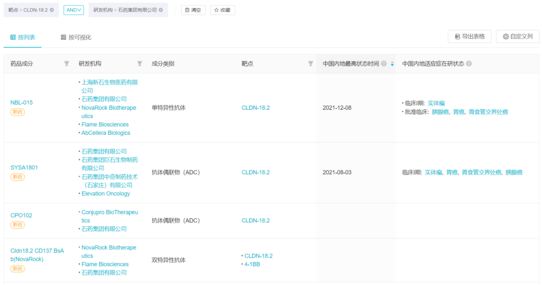Open the SYSA1801 drug link
542x285 pixels.
(24, 168)
